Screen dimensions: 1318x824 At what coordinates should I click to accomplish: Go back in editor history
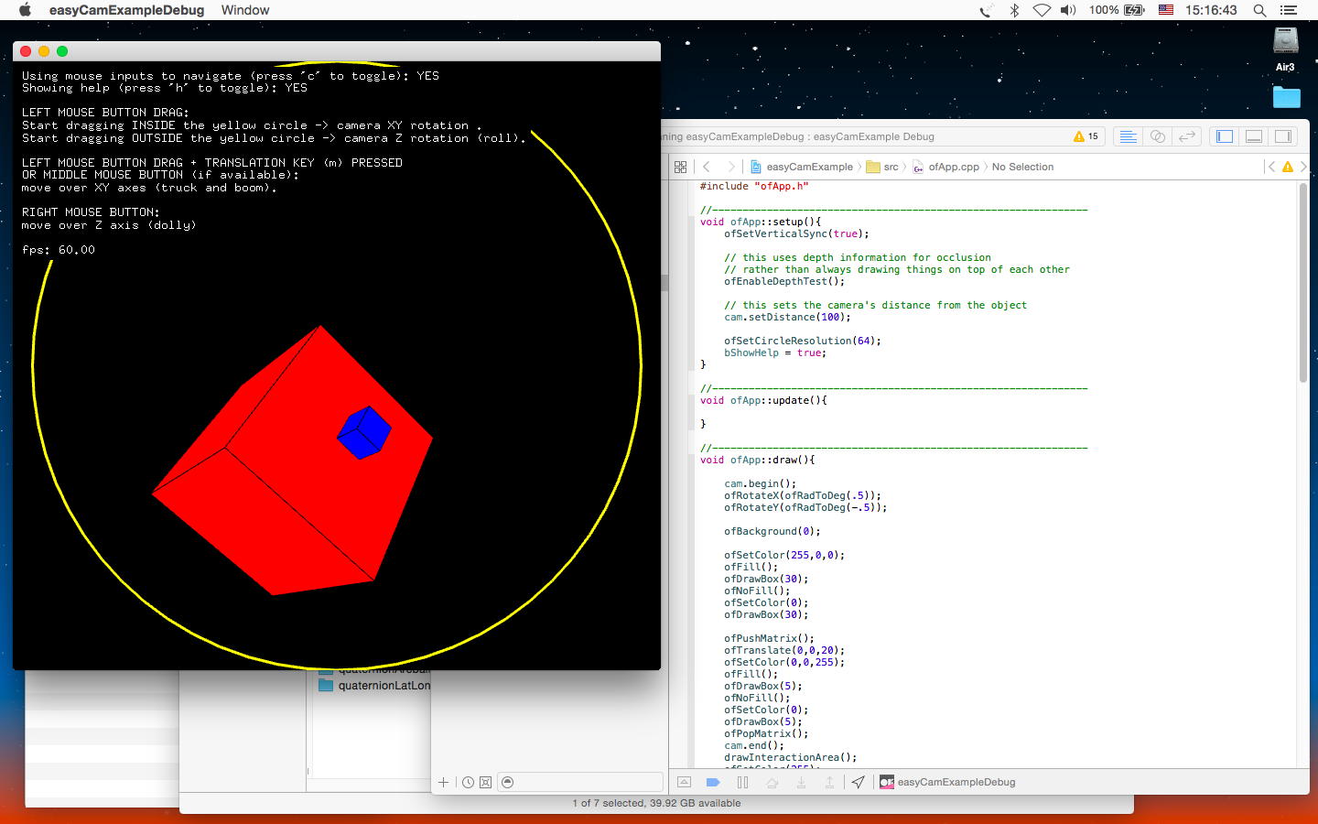click(x=707, y=167)
